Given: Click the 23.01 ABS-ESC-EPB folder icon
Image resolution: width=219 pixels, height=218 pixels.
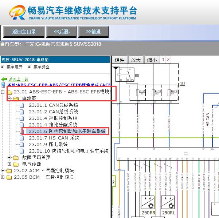Looking at the screenshot, I should (9, 92).
